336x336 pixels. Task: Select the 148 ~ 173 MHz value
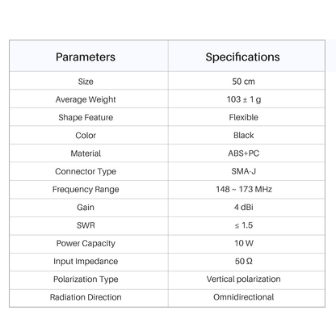tap(244, 189)
